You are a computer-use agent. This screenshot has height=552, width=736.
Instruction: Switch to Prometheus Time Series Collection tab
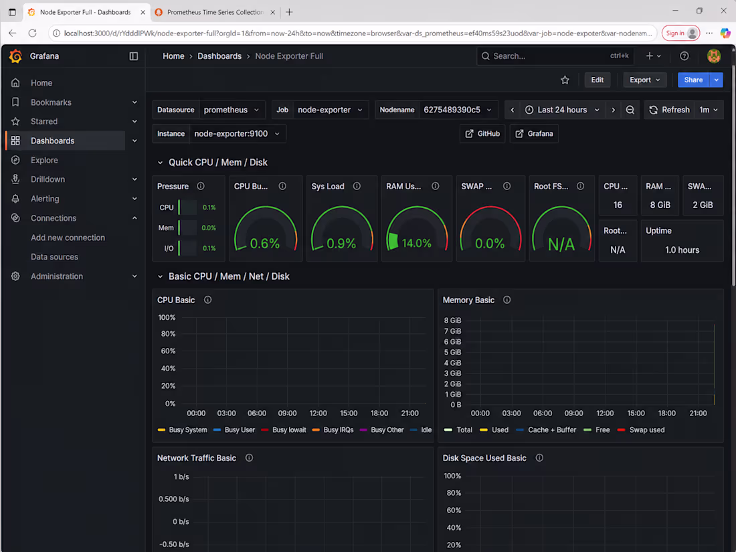tap(215, 12)
